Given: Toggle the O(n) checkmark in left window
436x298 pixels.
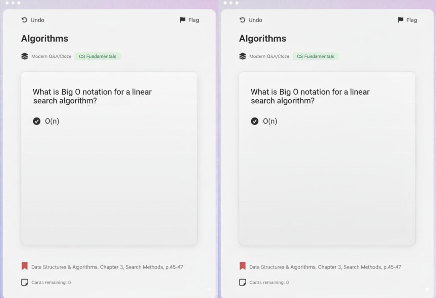Looking at the screenshot, I should point(37,121).
